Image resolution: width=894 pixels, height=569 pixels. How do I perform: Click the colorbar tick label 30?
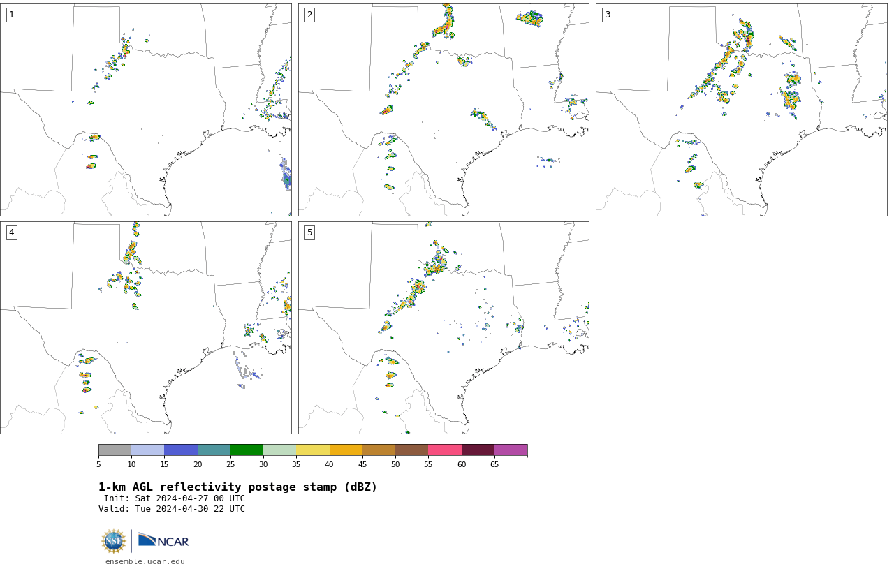(x=263, y=464)
